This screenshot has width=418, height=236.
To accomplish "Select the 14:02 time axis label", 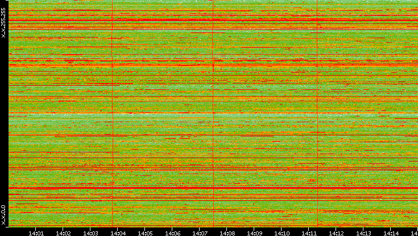I will [x=63, y=233].
